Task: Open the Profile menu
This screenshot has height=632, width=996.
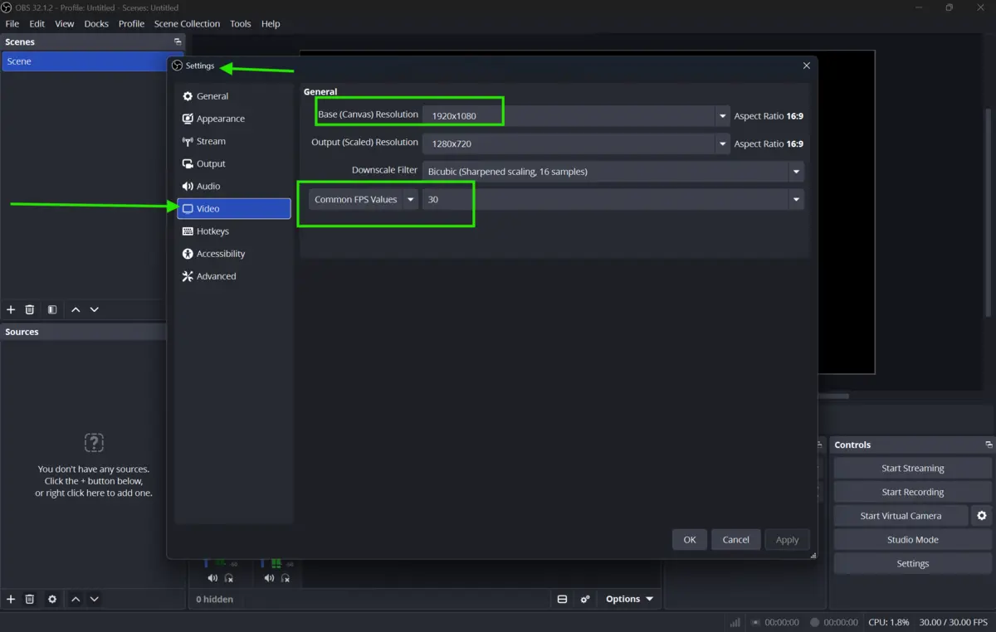Action: [131, 23]
